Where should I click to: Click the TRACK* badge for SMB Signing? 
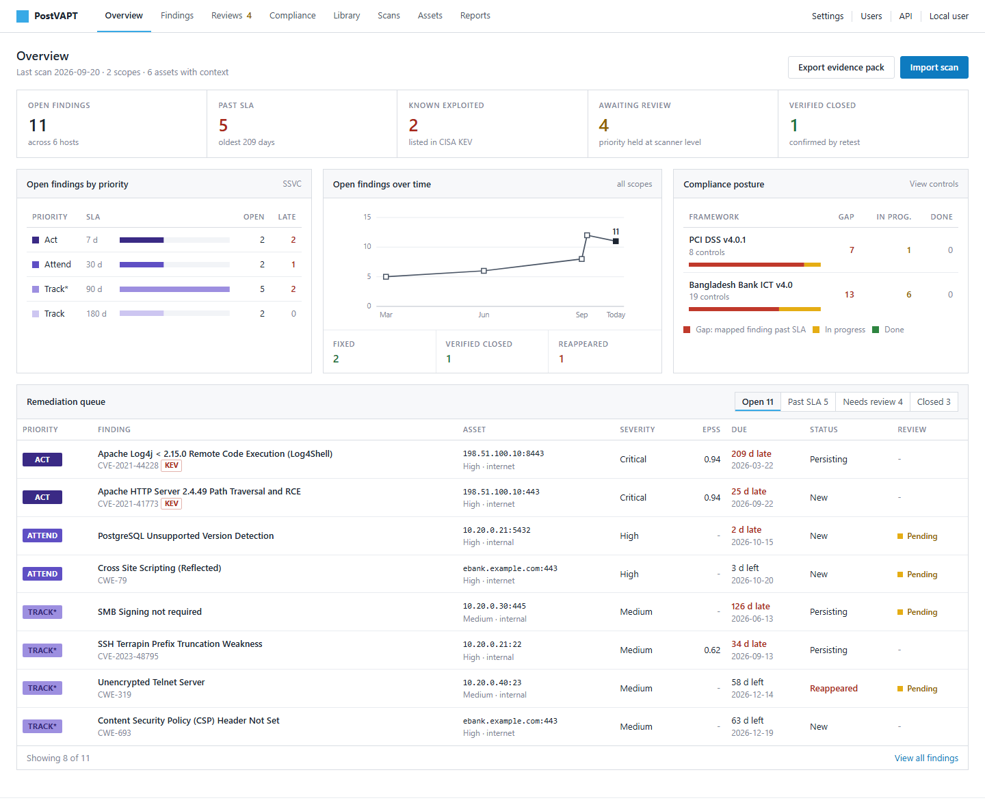(x=42, y=612)
